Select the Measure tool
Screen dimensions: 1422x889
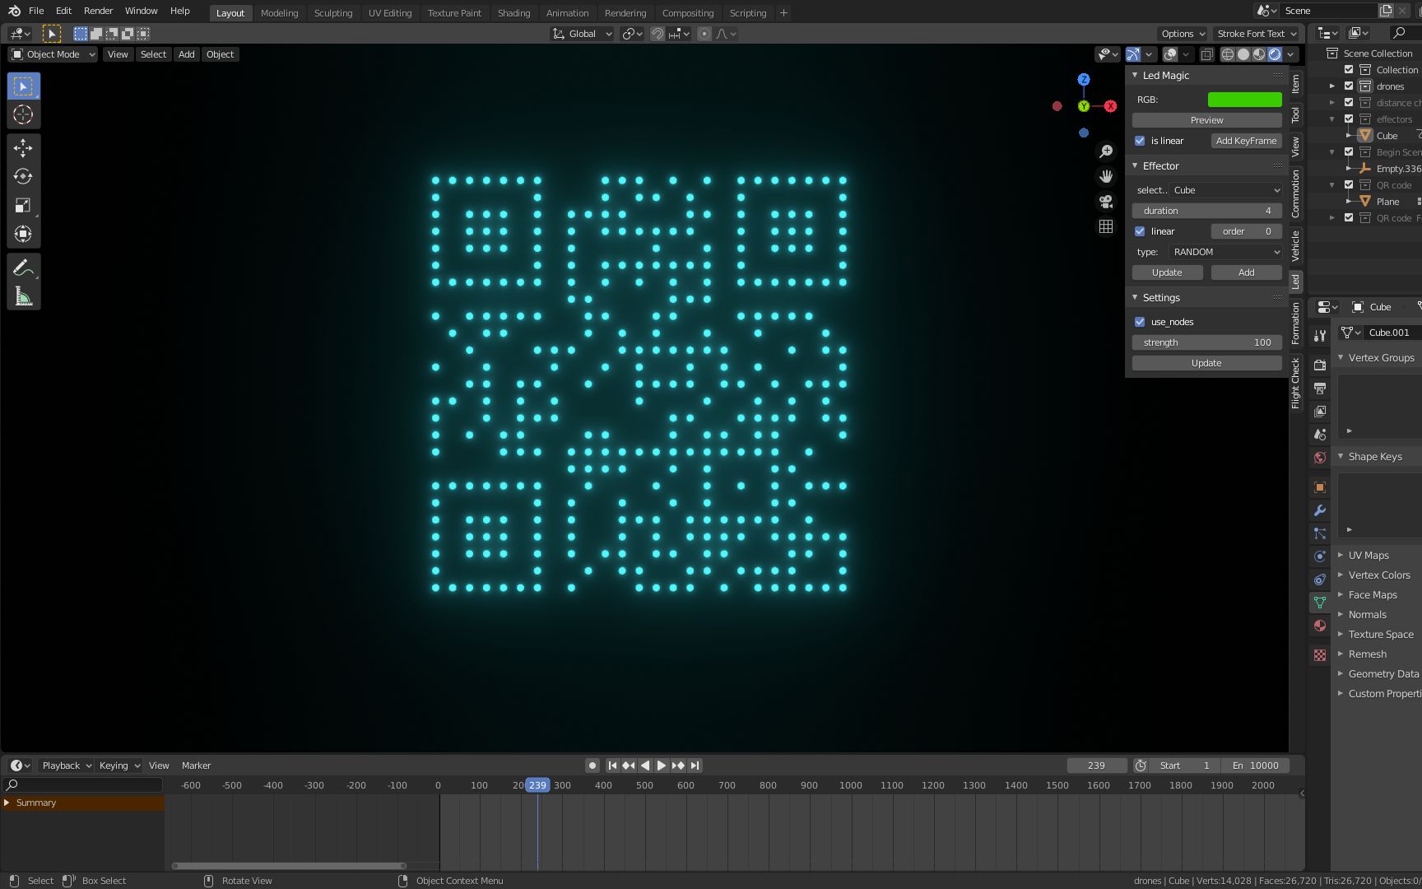click(23, 296)
